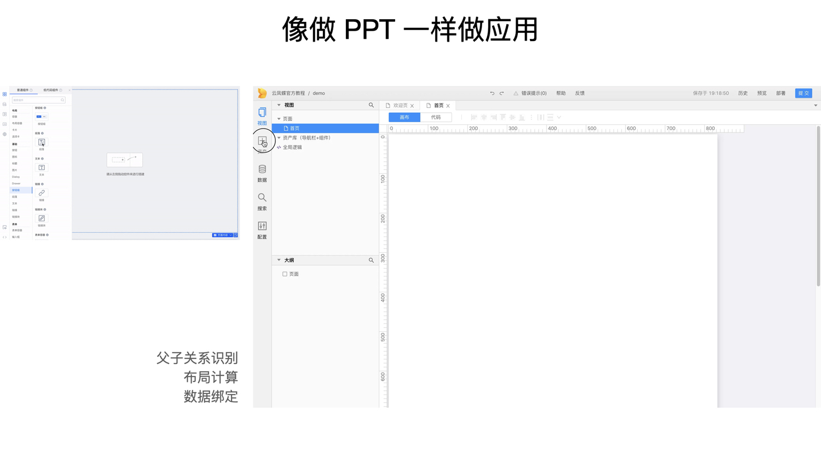
Task: Click the circled 资产 (assets) sidebar icon
Action: point(262,141)
